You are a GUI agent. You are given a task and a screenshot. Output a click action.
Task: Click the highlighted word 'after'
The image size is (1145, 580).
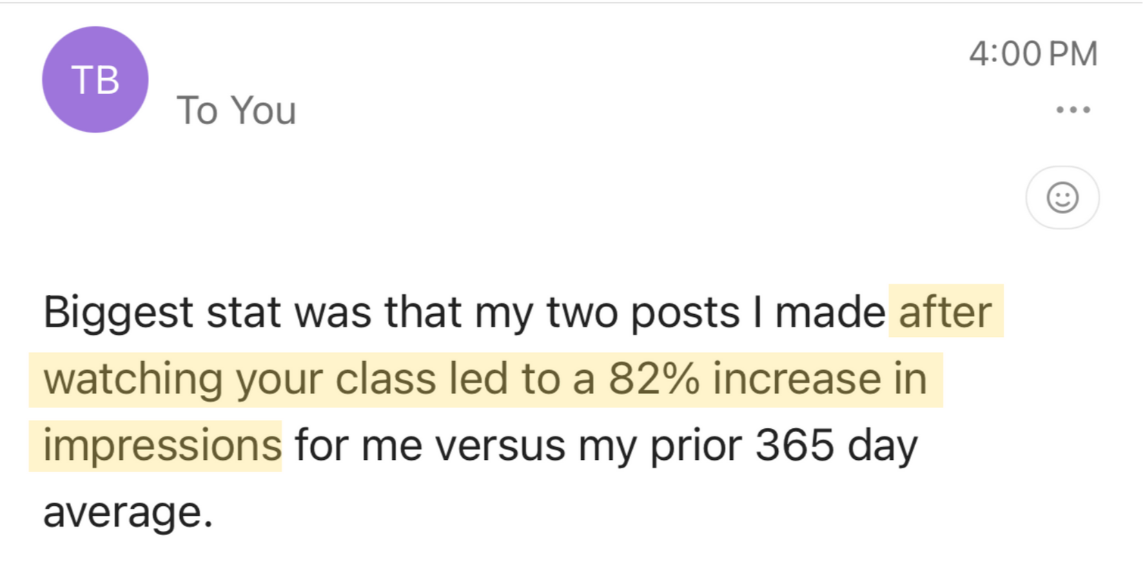[x=945, y=312]
